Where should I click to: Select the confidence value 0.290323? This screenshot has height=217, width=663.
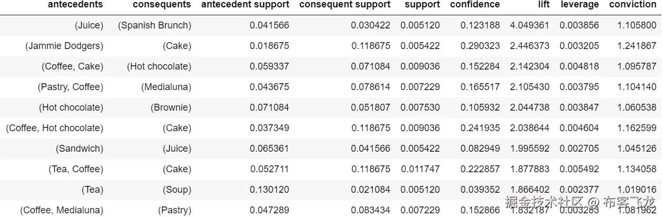[x=480, y=46]
